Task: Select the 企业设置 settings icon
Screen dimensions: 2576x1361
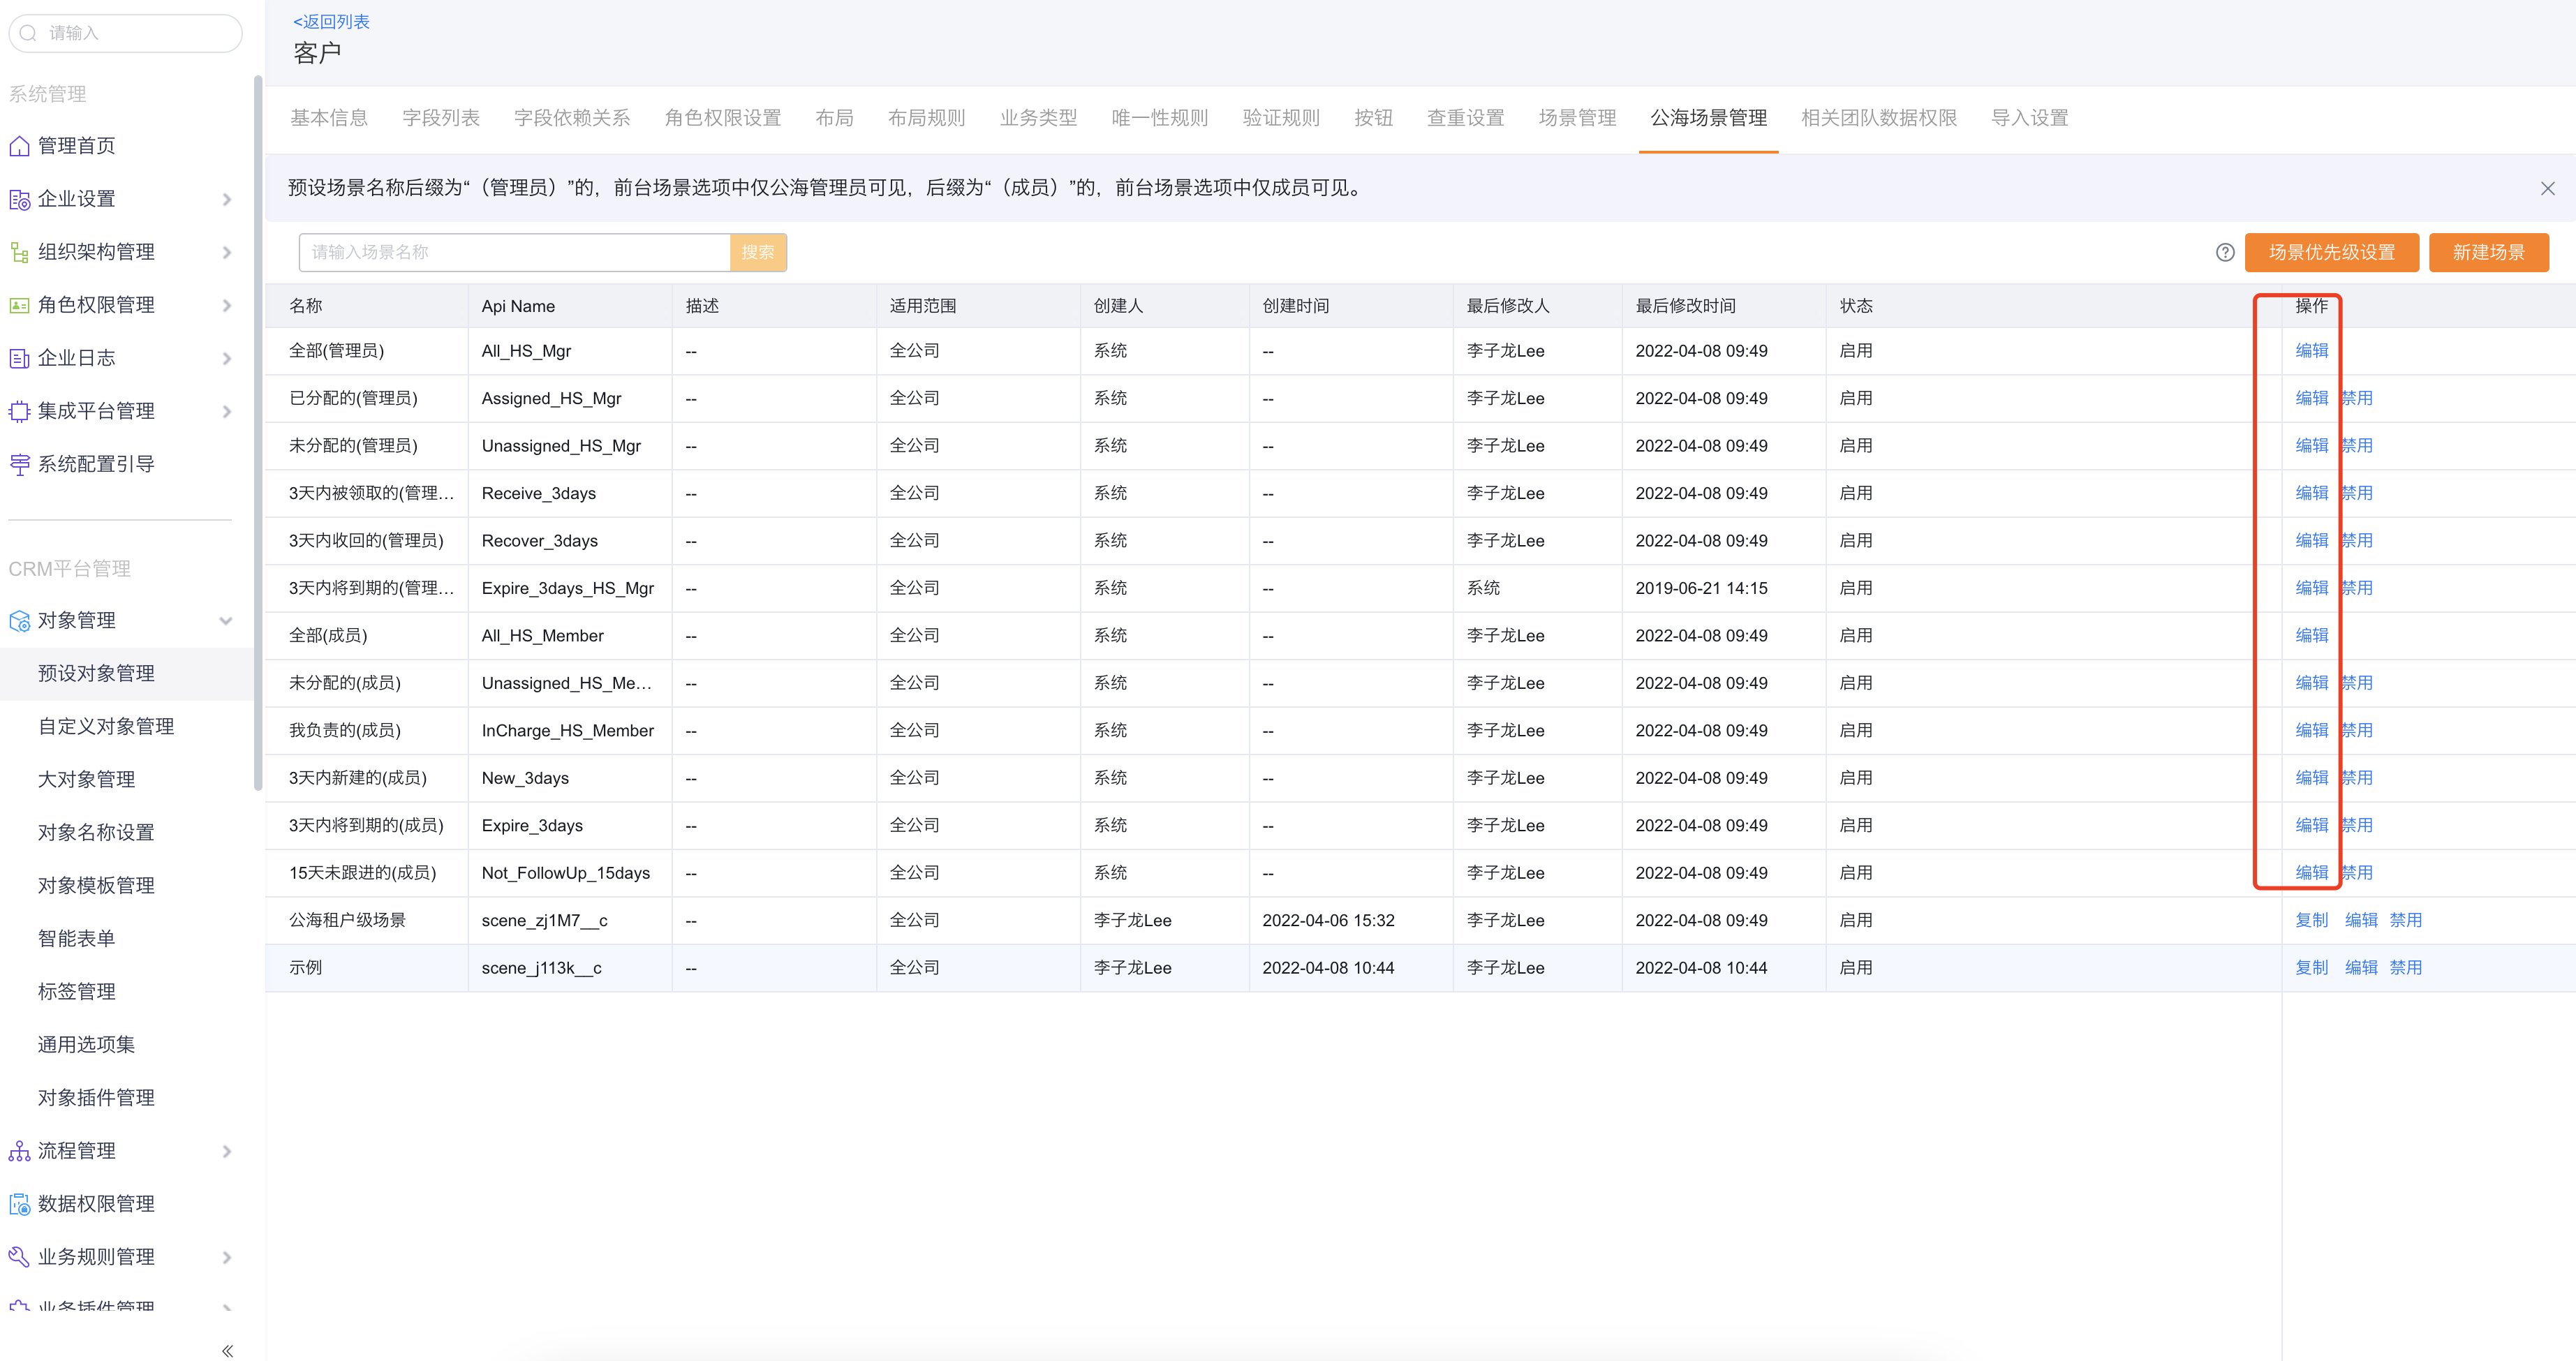Action: [x=20, y=199]
